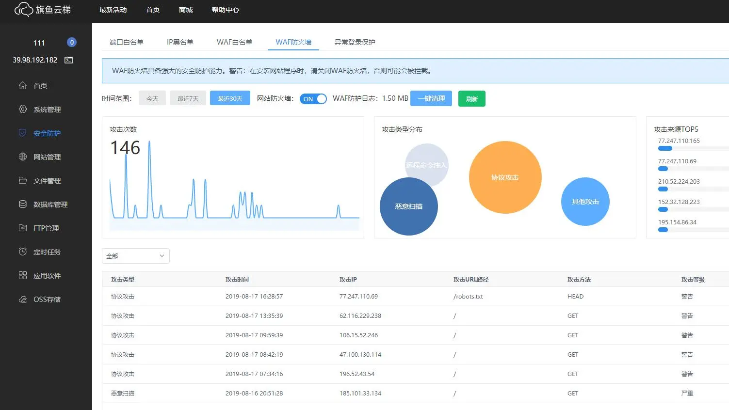Open 数据库管理 database icon in sidebar
The image size is (729, 410).
tap(23, 204)
